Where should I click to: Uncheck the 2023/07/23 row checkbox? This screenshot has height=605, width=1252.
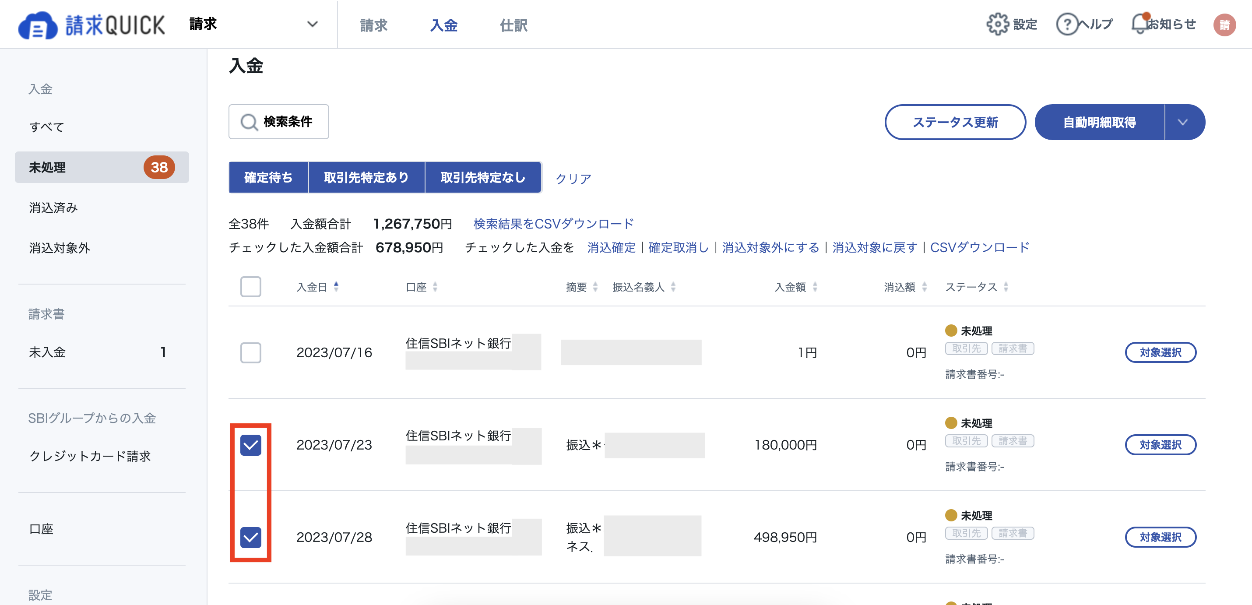click(251, 444)
